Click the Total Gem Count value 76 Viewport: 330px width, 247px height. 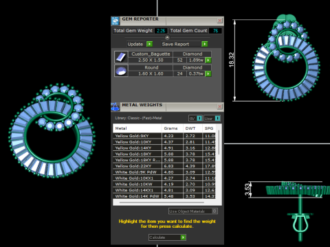pyautogui.click(x=215, y=31)
